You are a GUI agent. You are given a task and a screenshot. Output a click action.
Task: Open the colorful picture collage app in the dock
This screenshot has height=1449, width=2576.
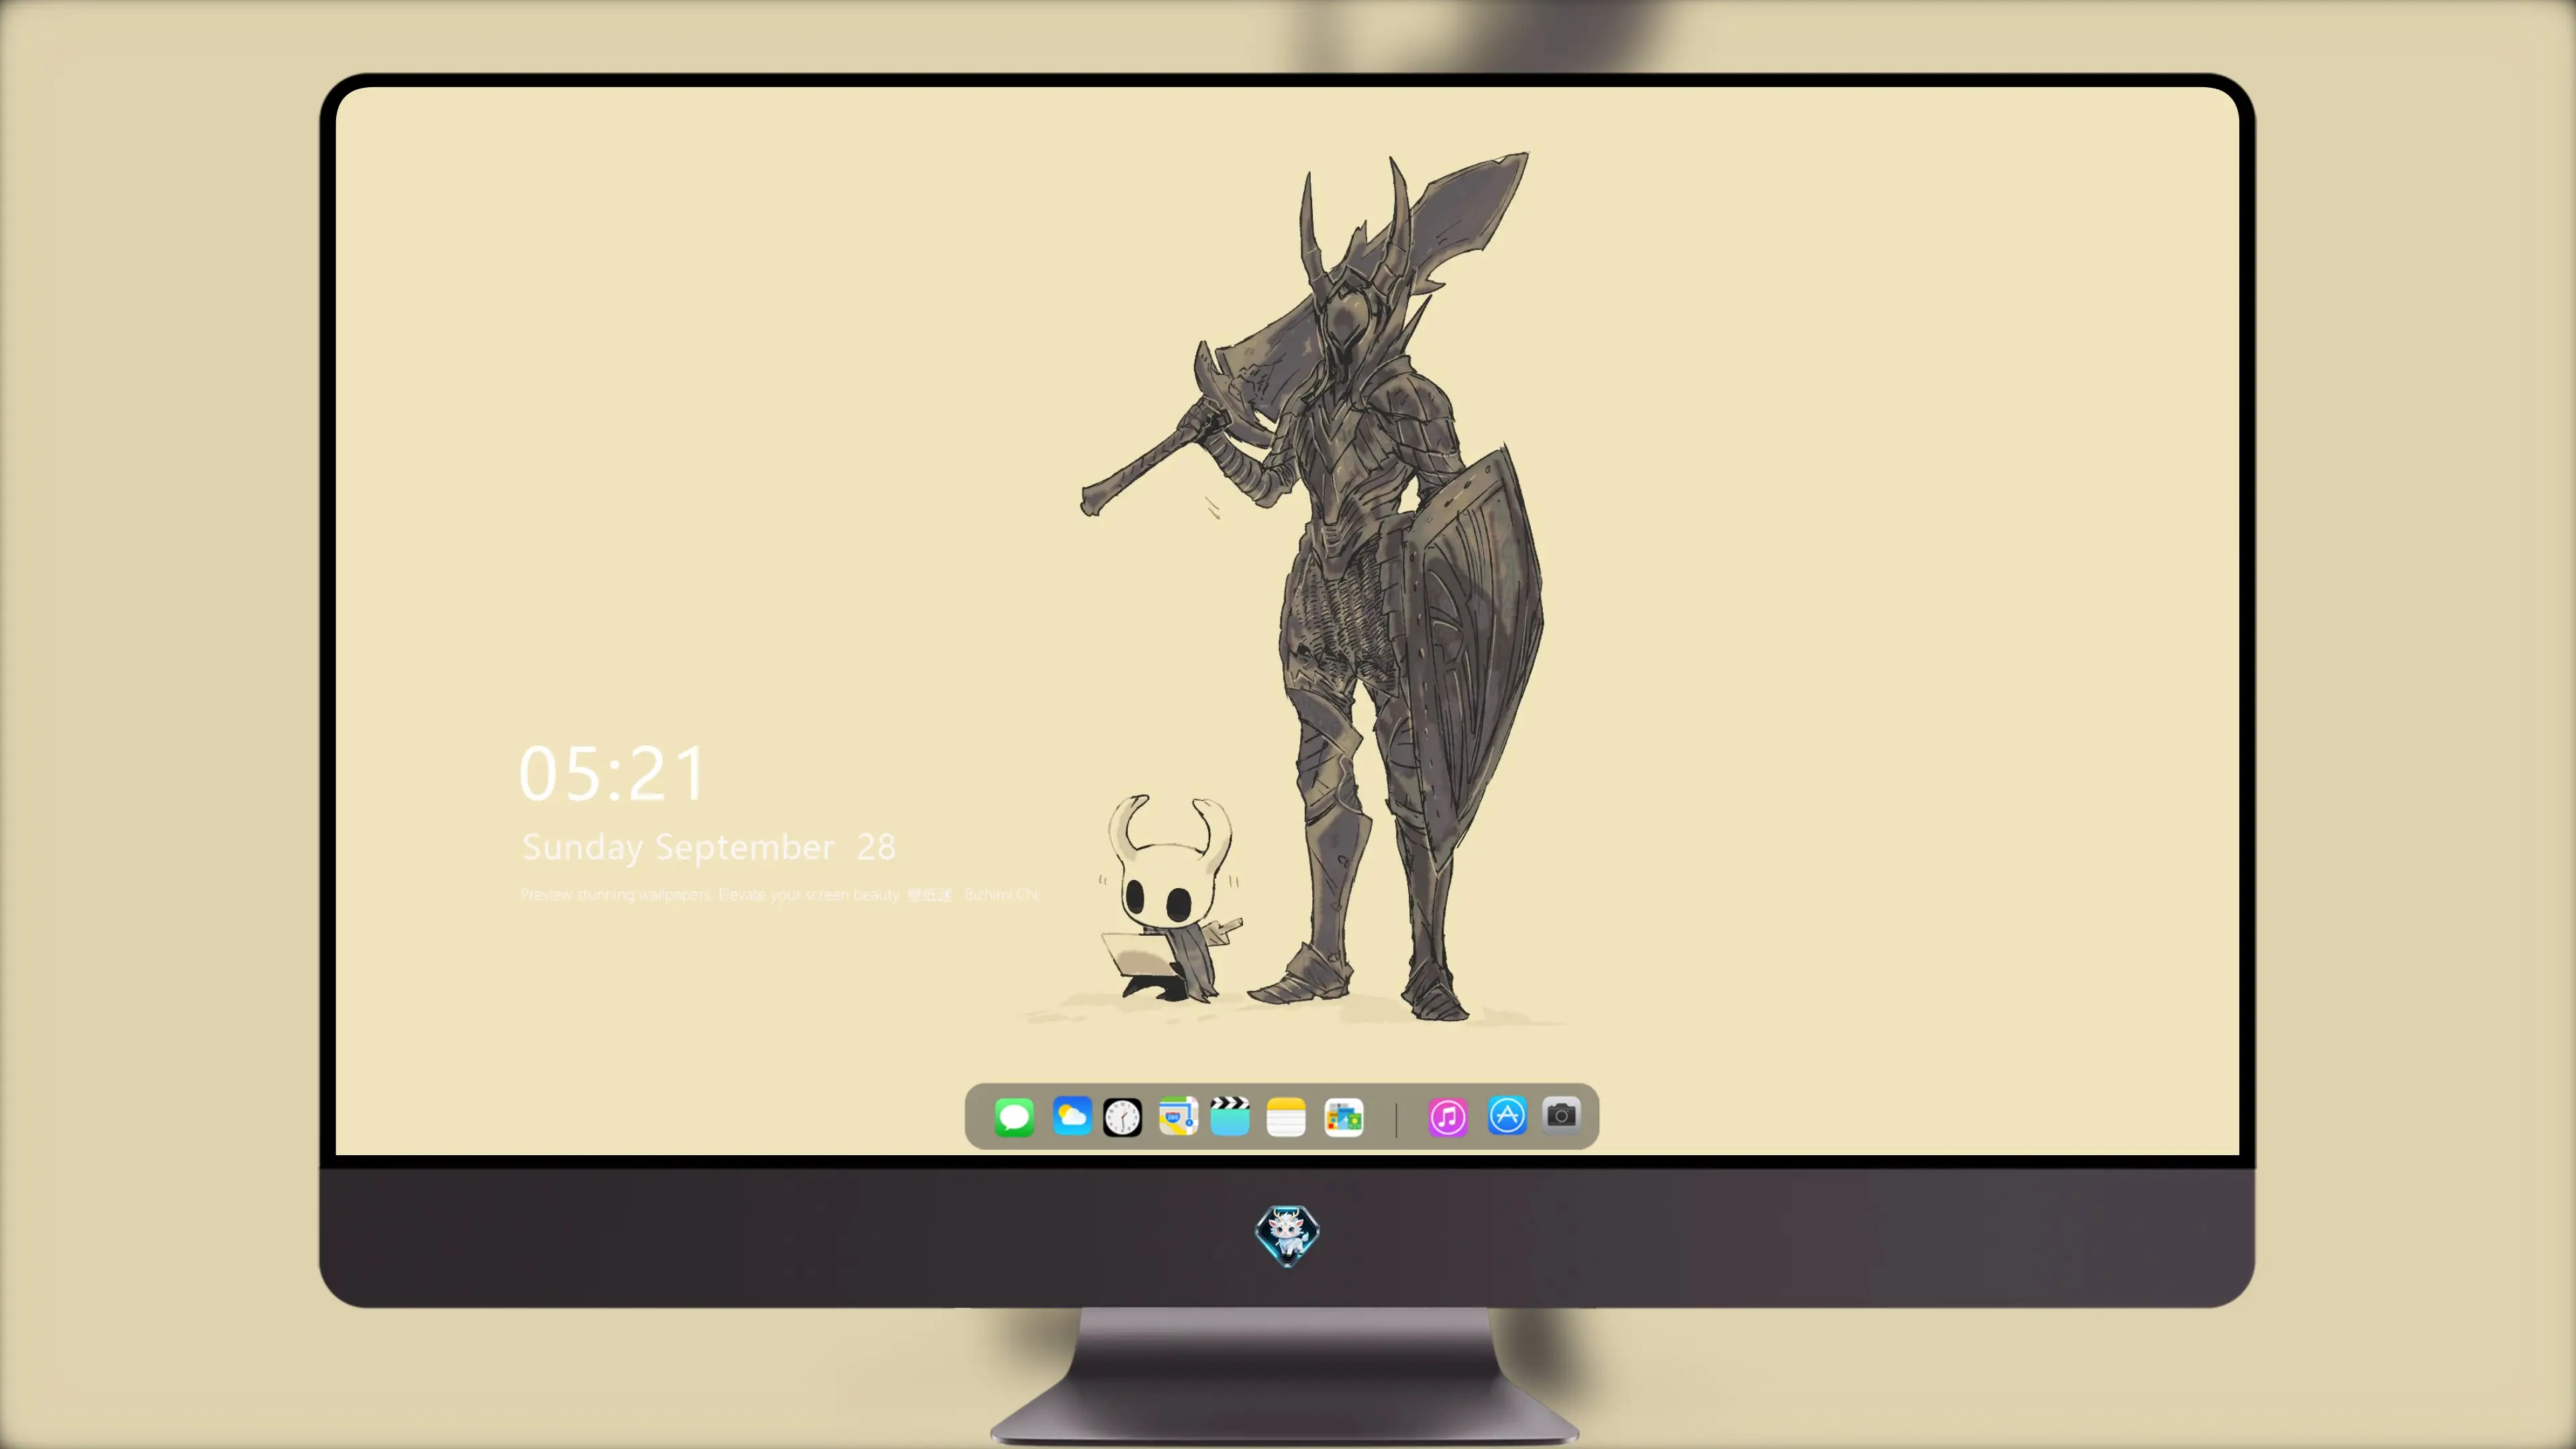point(1343,1117)
